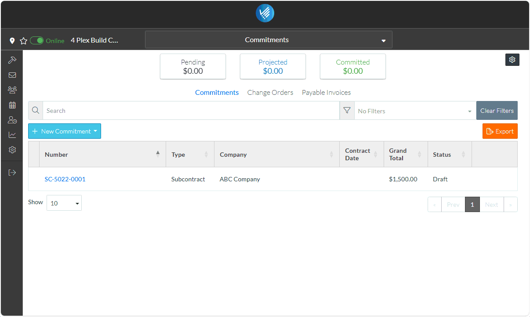Click the magnifier search icon
The width and height of the screenshot is (530, 317).
pyautogui.click(x=36, y=111)
